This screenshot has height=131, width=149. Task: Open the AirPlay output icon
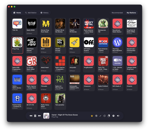[113, 116]
